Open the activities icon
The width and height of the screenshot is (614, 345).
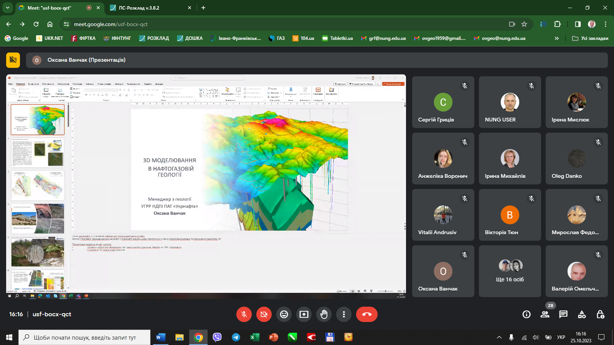(582, 314)
